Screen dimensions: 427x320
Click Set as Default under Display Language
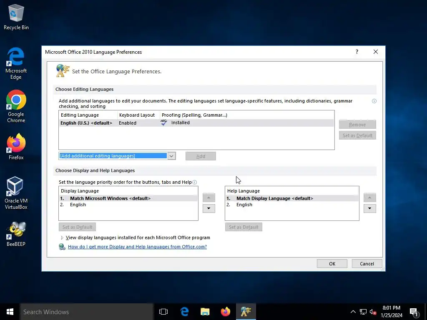(77, 227)
